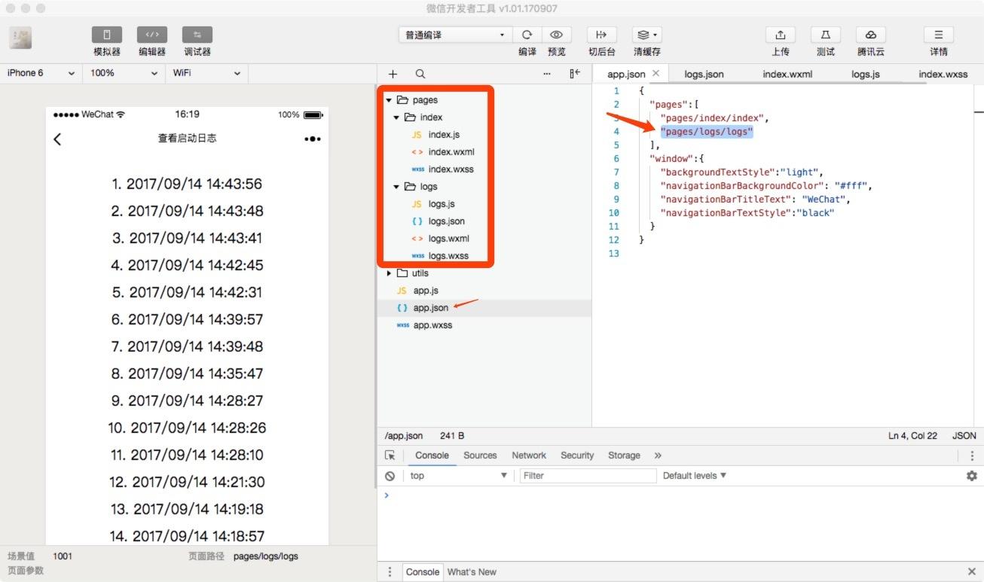
Task: Click the compile (编译) refresh icon
Action: pyautogui.click(x=527, y=35)
